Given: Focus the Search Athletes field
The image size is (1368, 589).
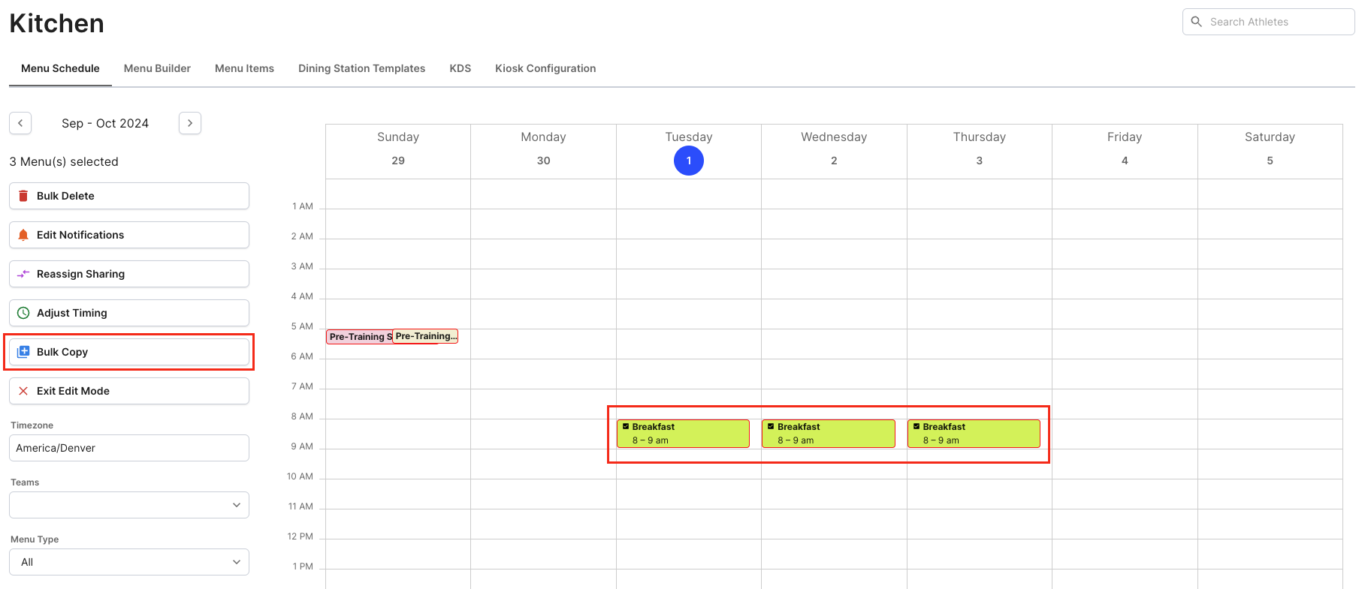Looking at the screenshot, I should click(1269, 22).
